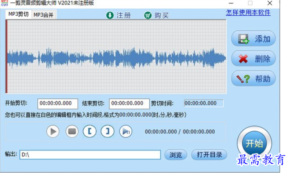Click the play selection preview button
The height and width of the screenshot is (173, 289).
click(x=126, y=131)
